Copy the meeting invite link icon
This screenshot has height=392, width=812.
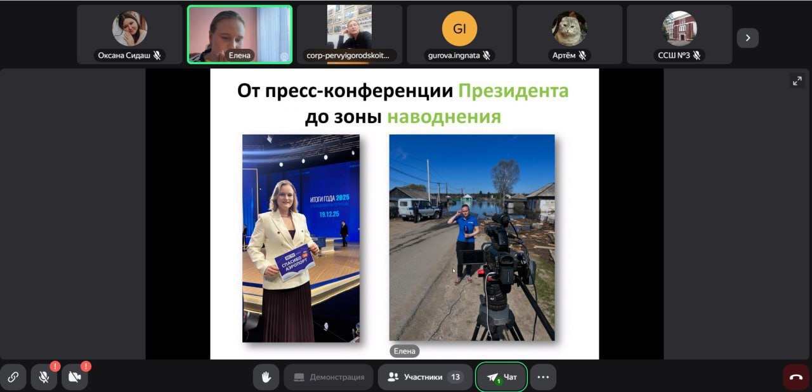coord(13,377)
